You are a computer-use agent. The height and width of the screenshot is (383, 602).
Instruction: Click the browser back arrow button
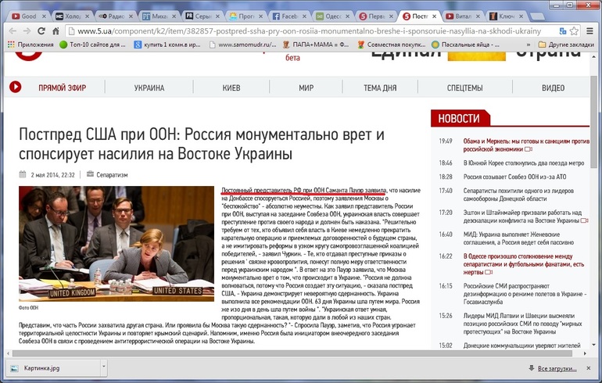click(x=11, y=30)
